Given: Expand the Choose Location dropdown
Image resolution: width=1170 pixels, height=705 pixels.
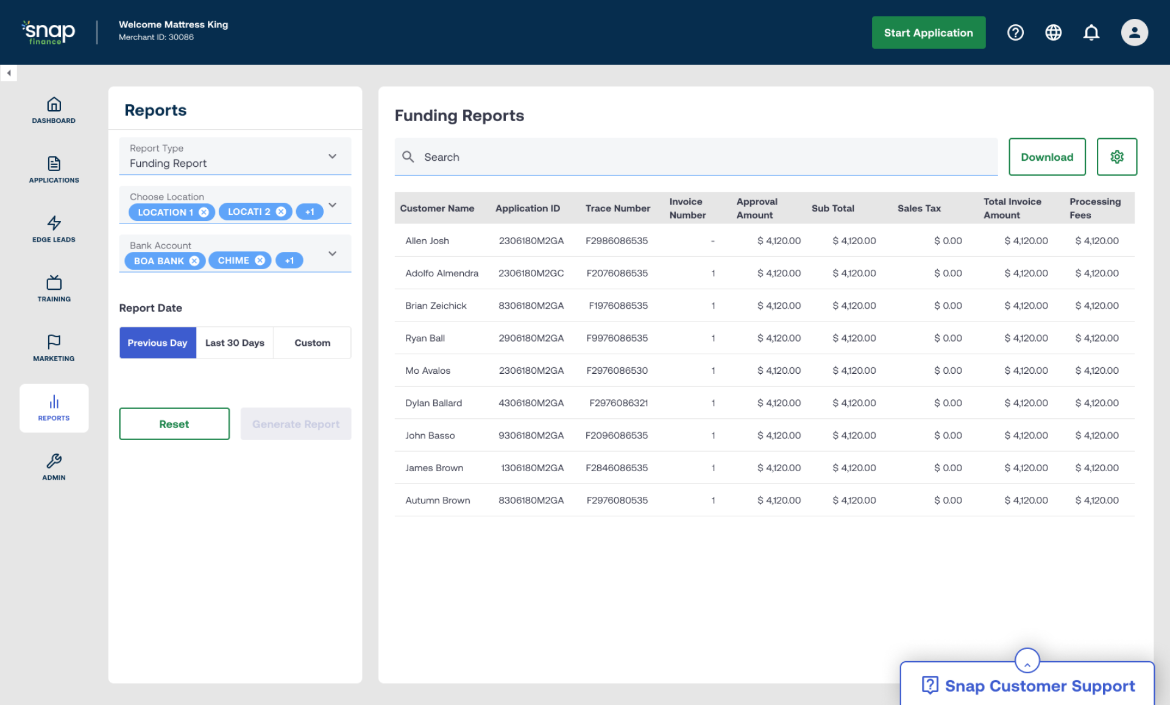Looking at the screenshot, I should 333,205.
